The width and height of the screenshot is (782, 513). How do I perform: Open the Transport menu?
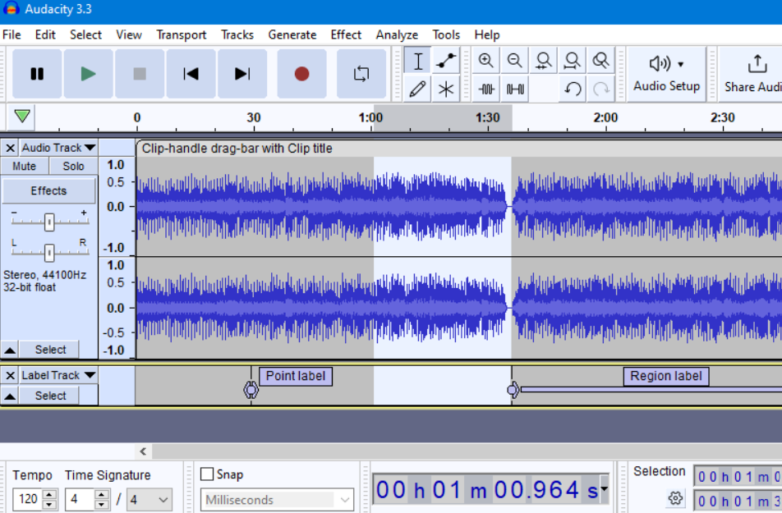(x=181, y=34)
